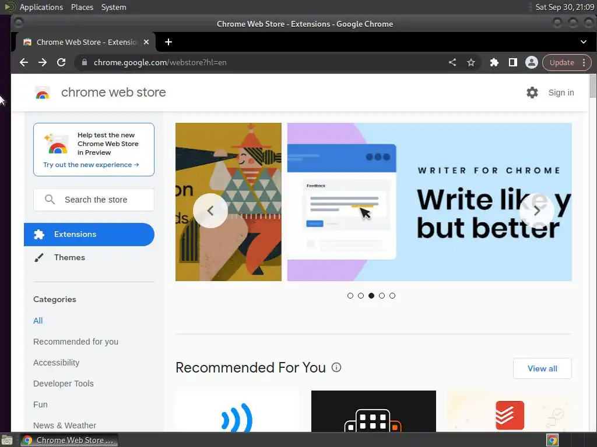
Task: Click the Update button in Chrome toolbar
Action: 561,62
